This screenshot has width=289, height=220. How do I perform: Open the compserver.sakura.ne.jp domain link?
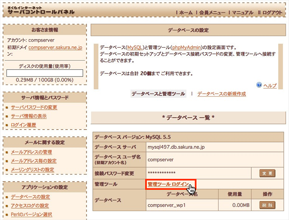tap(55, 48)
